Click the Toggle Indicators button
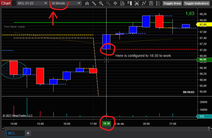Image resolution: width=212 pixels, height=138 pixels. [196, 3]
